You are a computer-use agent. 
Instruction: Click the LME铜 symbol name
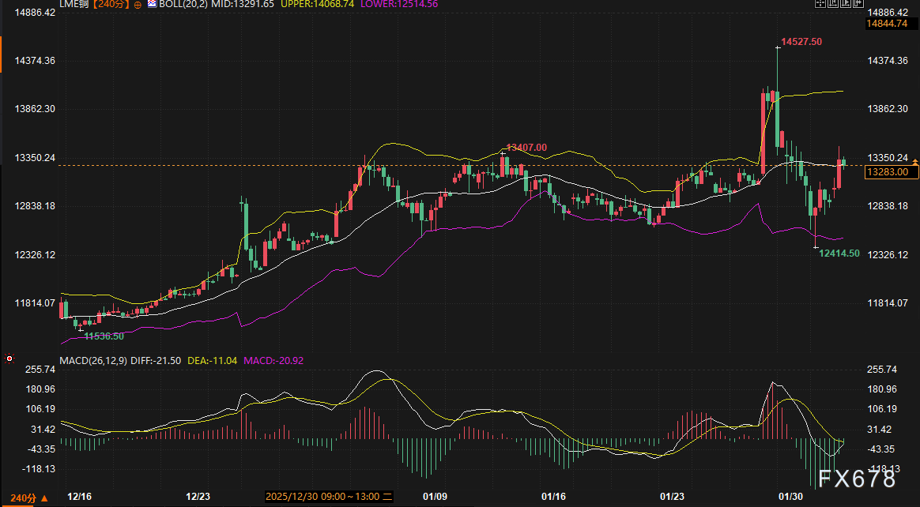pos(75,6)
